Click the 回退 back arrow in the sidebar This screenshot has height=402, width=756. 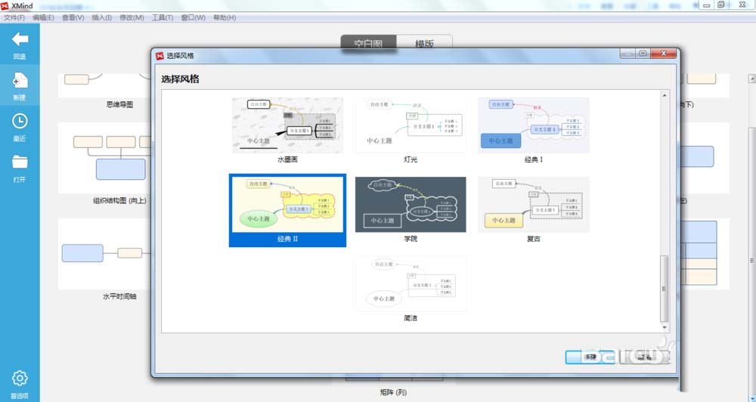click(x=20, y=39)
